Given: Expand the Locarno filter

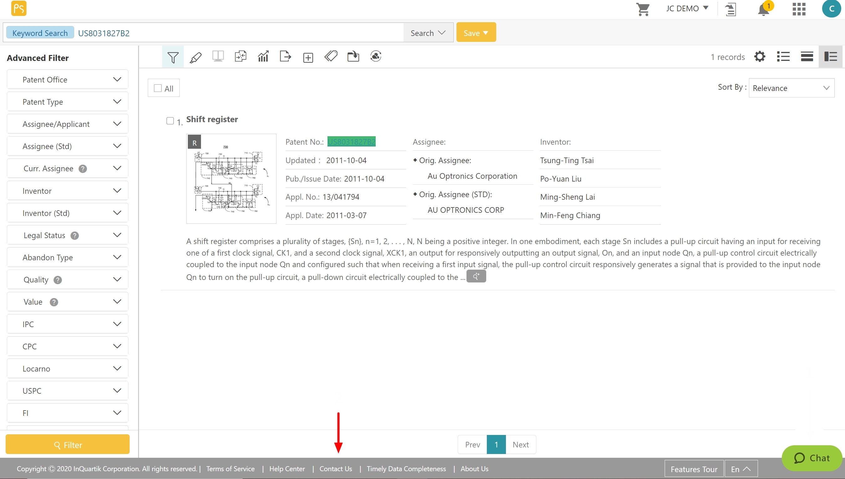Looking at the screenshot, I should [x=68, y=368].
